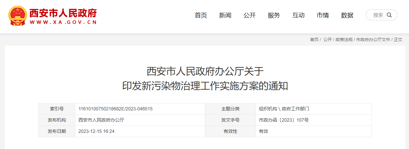This screenshot has width=409, height=149.
Task: Click the 发布日期 label cell
Action: click(x=57, y=131)
